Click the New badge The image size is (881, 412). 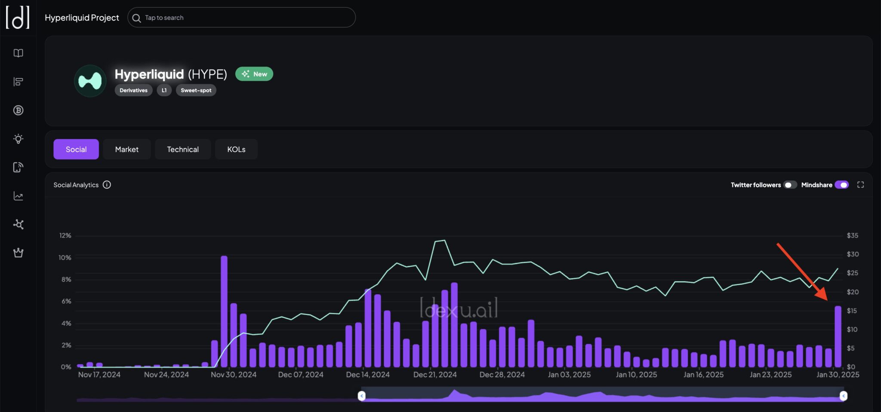tap(254, 74)
